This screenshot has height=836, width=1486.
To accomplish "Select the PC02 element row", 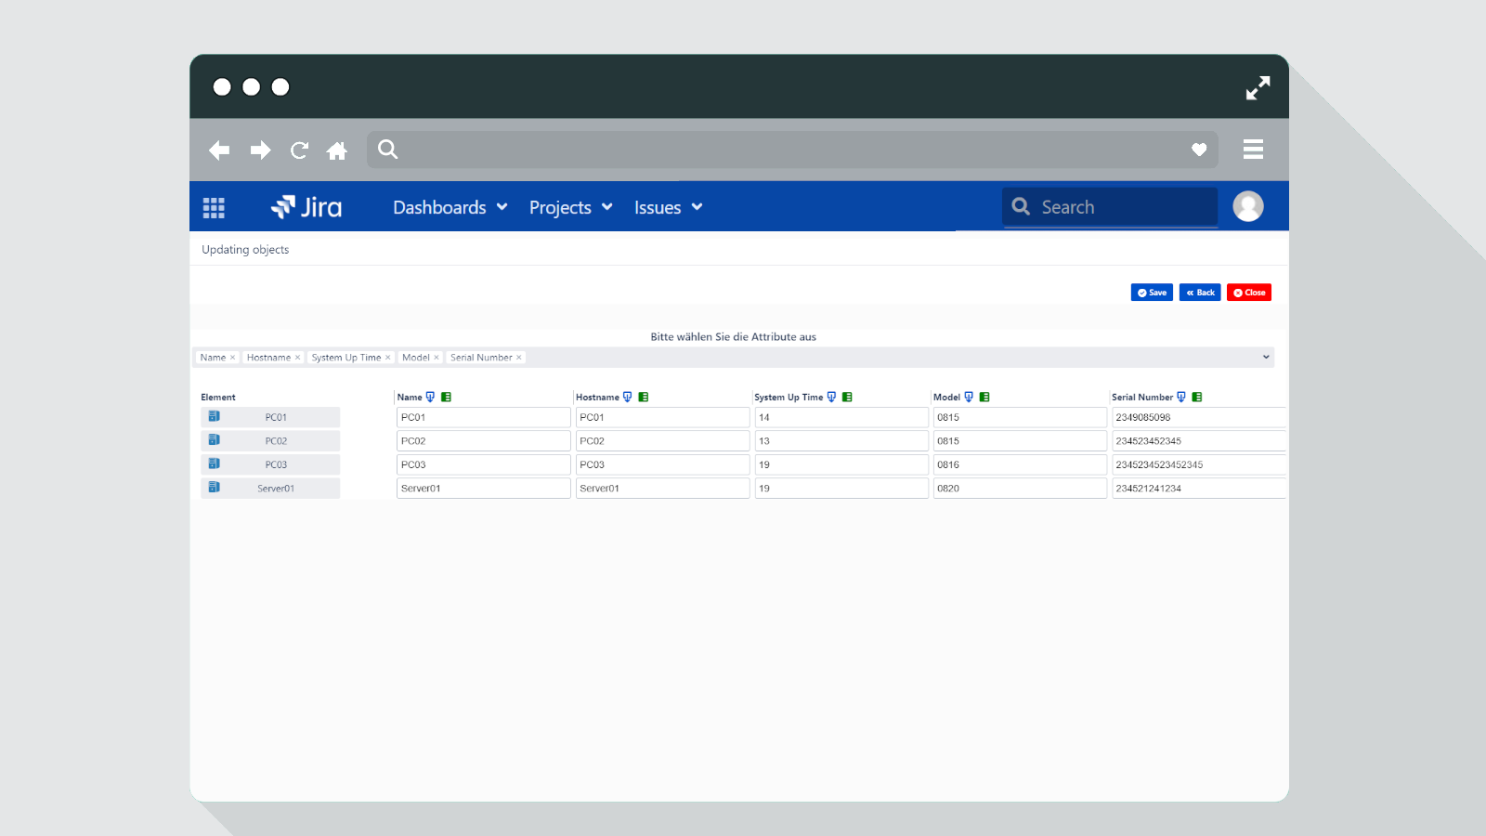I will tap(270, 440).
